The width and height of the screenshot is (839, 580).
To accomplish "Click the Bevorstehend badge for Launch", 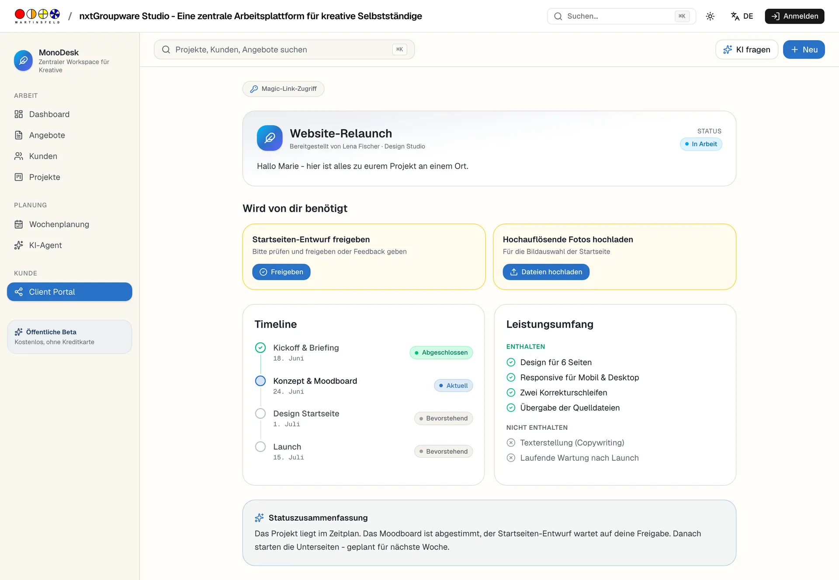I will [x=444, y=452].
